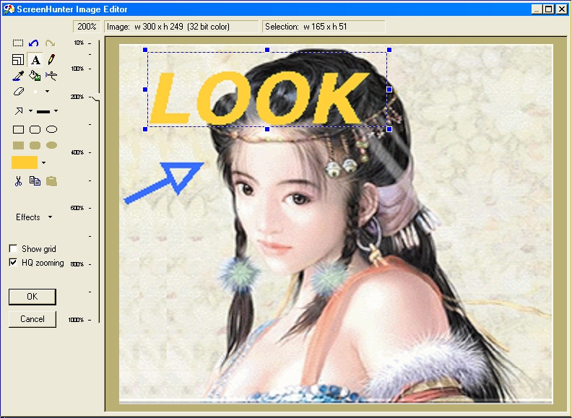The height and width of the screenshot is (418, 572).
Task: Enable the Show grid checkbox
Action: [x=13, y=249]
